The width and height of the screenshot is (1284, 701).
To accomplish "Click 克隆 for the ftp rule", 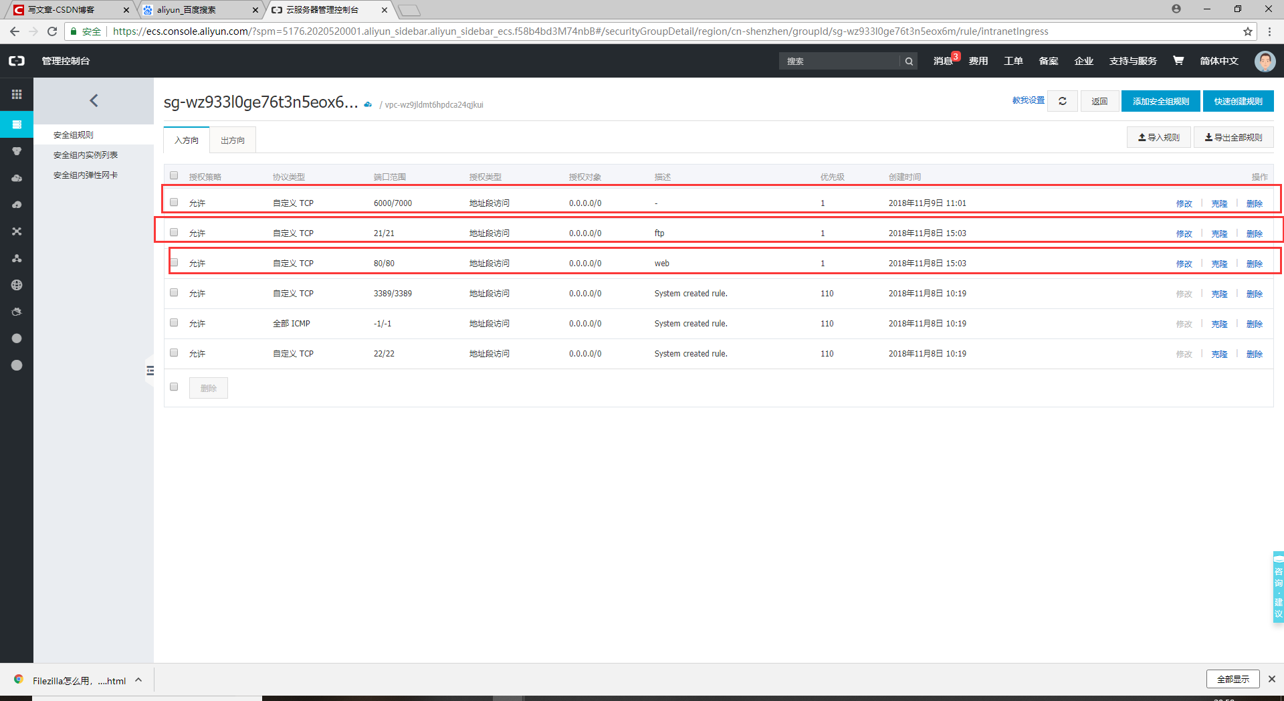I will (x=1219, y=233).
